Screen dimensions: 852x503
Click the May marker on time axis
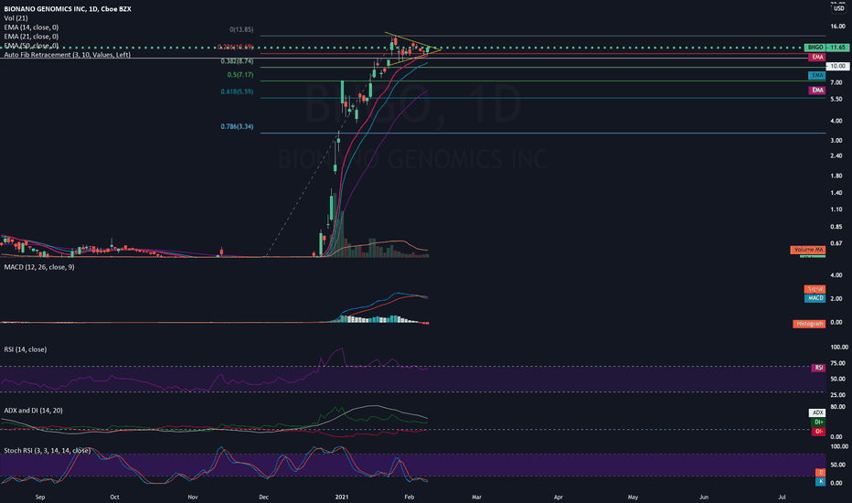(633, 497)
